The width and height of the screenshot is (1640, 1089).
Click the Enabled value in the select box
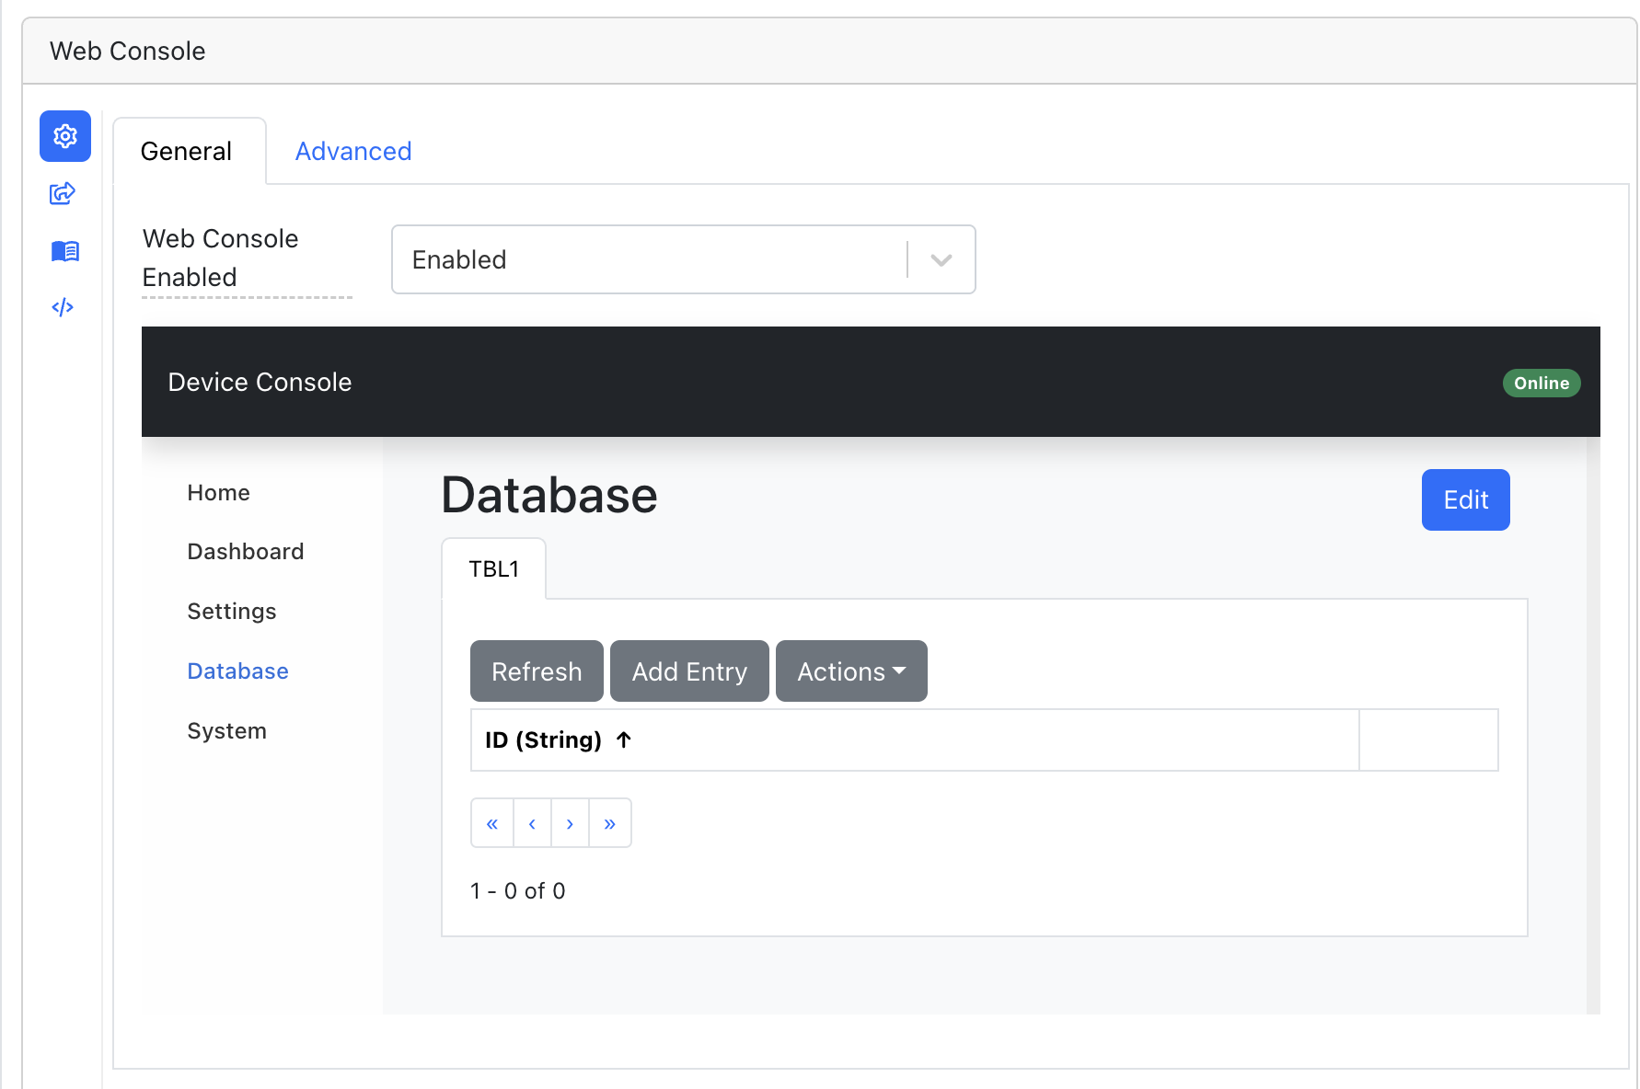pyautogui.click(x=459, y=260)
